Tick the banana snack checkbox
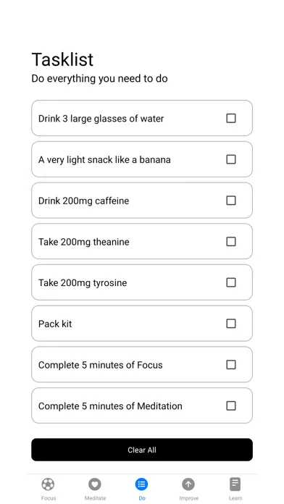 (x=231, y=159)
